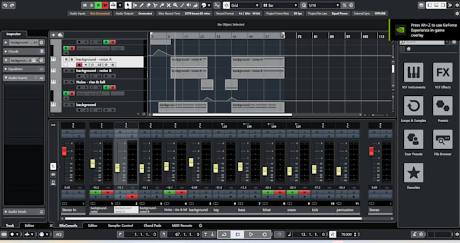The height and width of the screenshot is (243, 460).
Task: Switch to the MixConsole tab
Action: click(x=68, y=225)
